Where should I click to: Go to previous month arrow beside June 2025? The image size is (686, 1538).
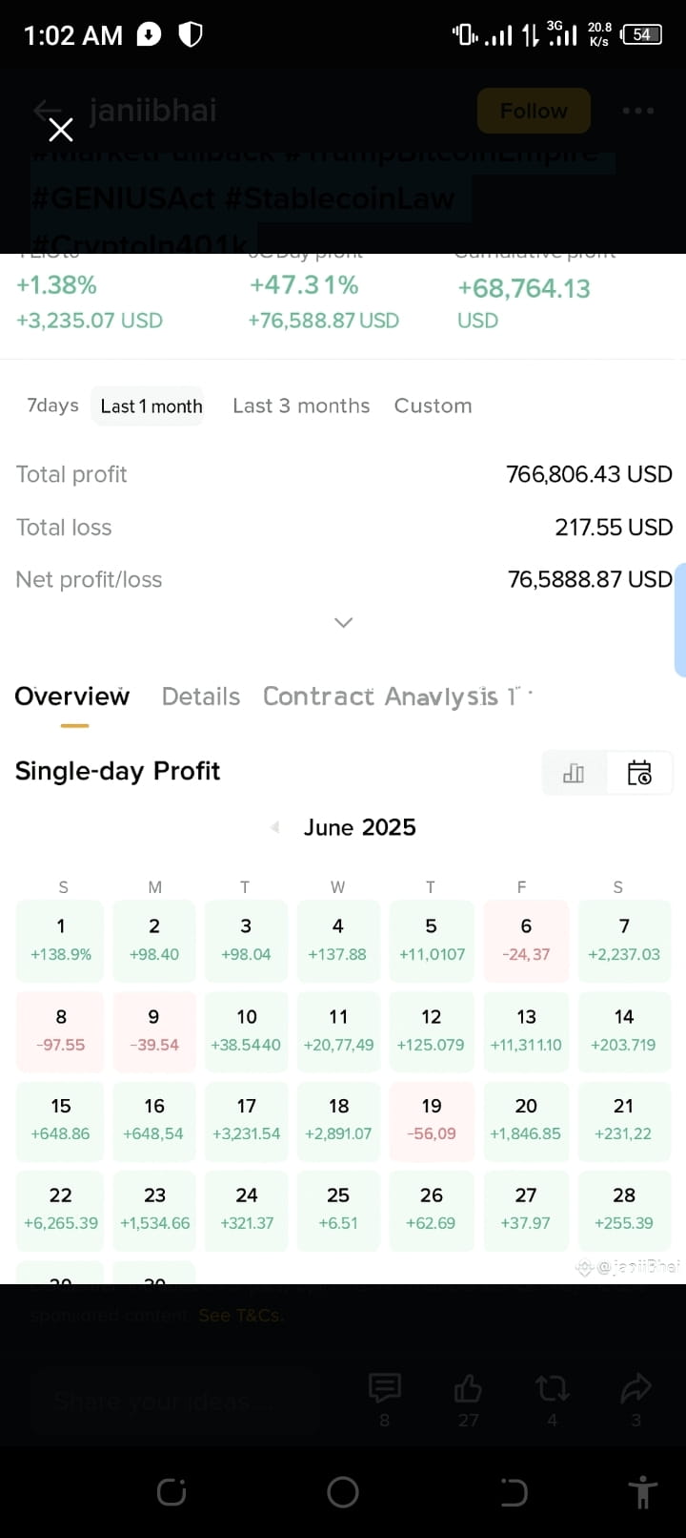click(x=275, y=827)
